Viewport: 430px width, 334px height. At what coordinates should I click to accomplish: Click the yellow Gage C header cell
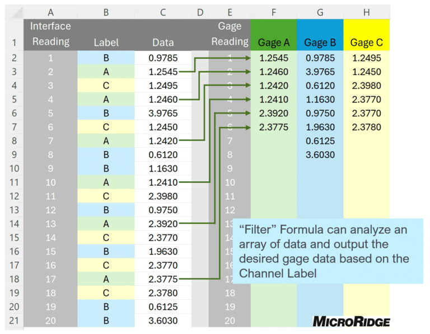tap(366, 36)
